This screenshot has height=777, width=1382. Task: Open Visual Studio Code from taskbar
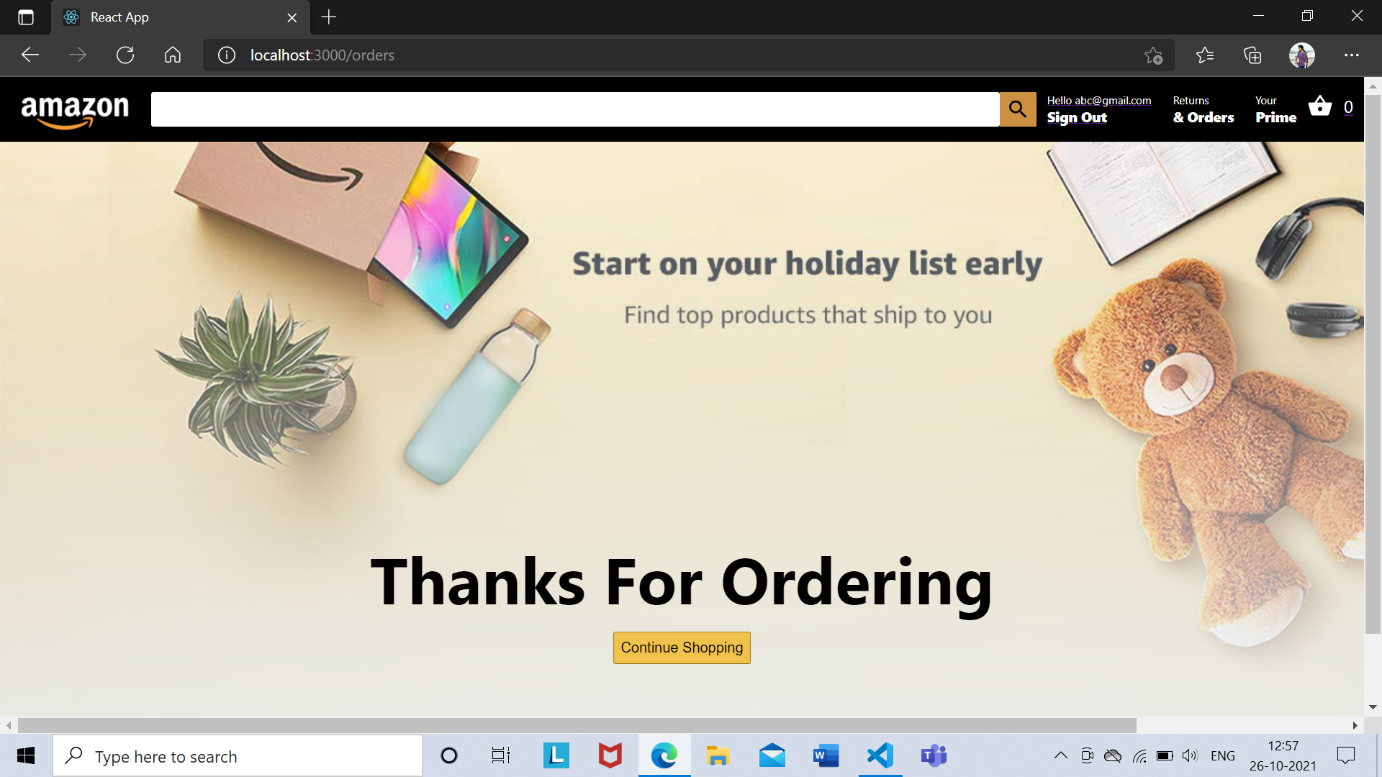coord(880,755)
